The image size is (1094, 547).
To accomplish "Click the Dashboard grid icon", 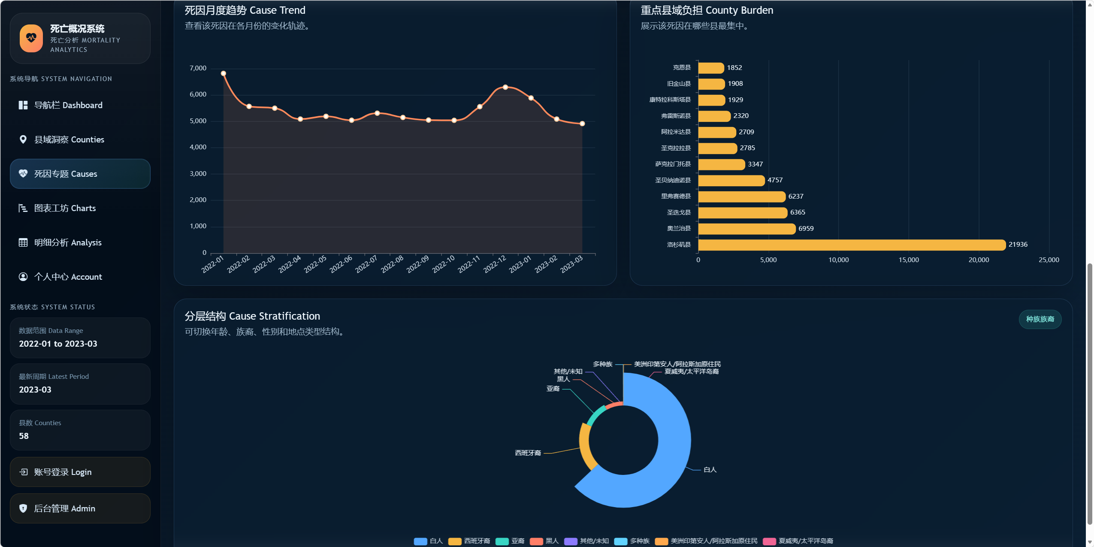I will 23,105.
